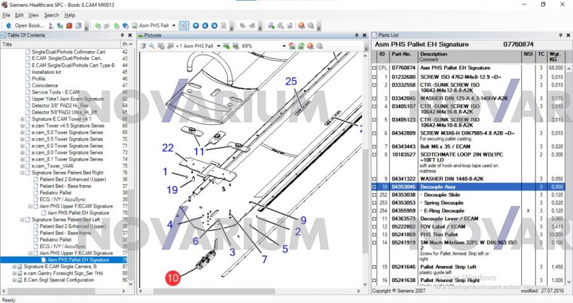Click the first icon in Pictures toolbar
The image size is (573, 303).
(143, 46)
